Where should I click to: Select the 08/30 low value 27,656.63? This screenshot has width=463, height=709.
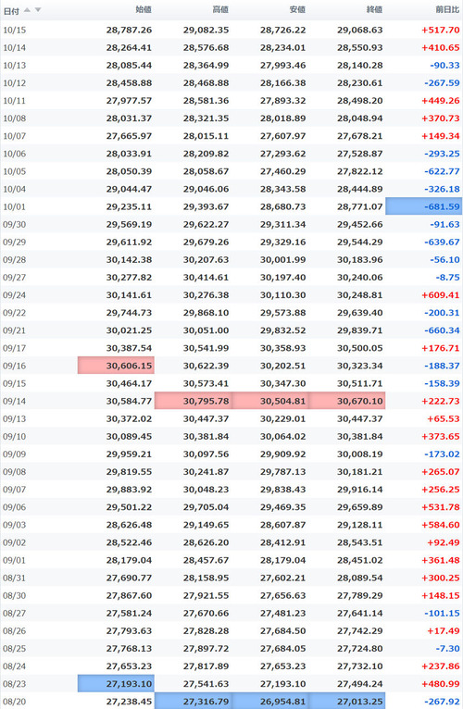pyautogui.click(x=282, y=595)
